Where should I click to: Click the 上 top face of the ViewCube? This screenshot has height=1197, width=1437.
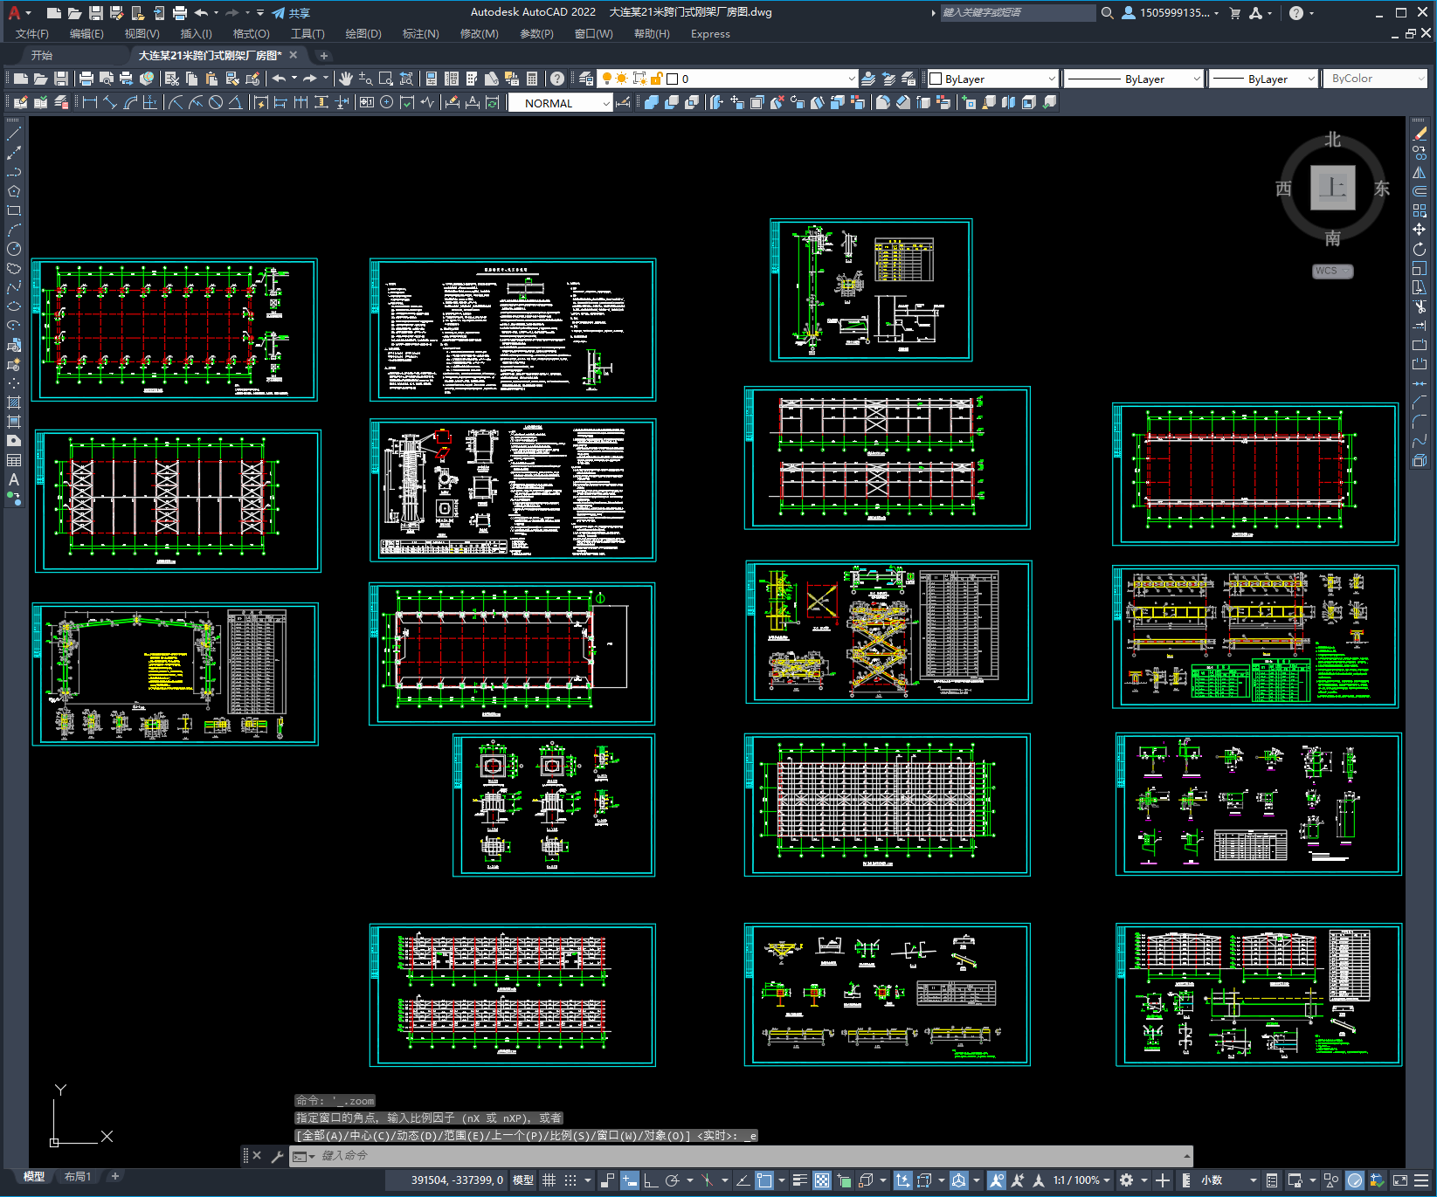click(x=1332, y=188)
